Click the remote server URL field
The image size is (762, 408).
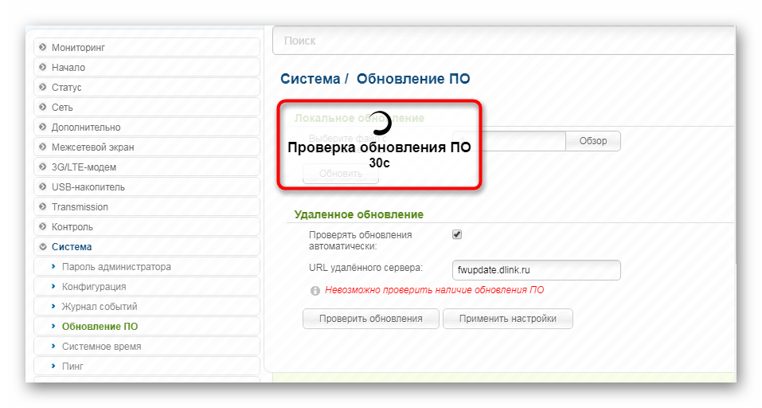(535, 270)
